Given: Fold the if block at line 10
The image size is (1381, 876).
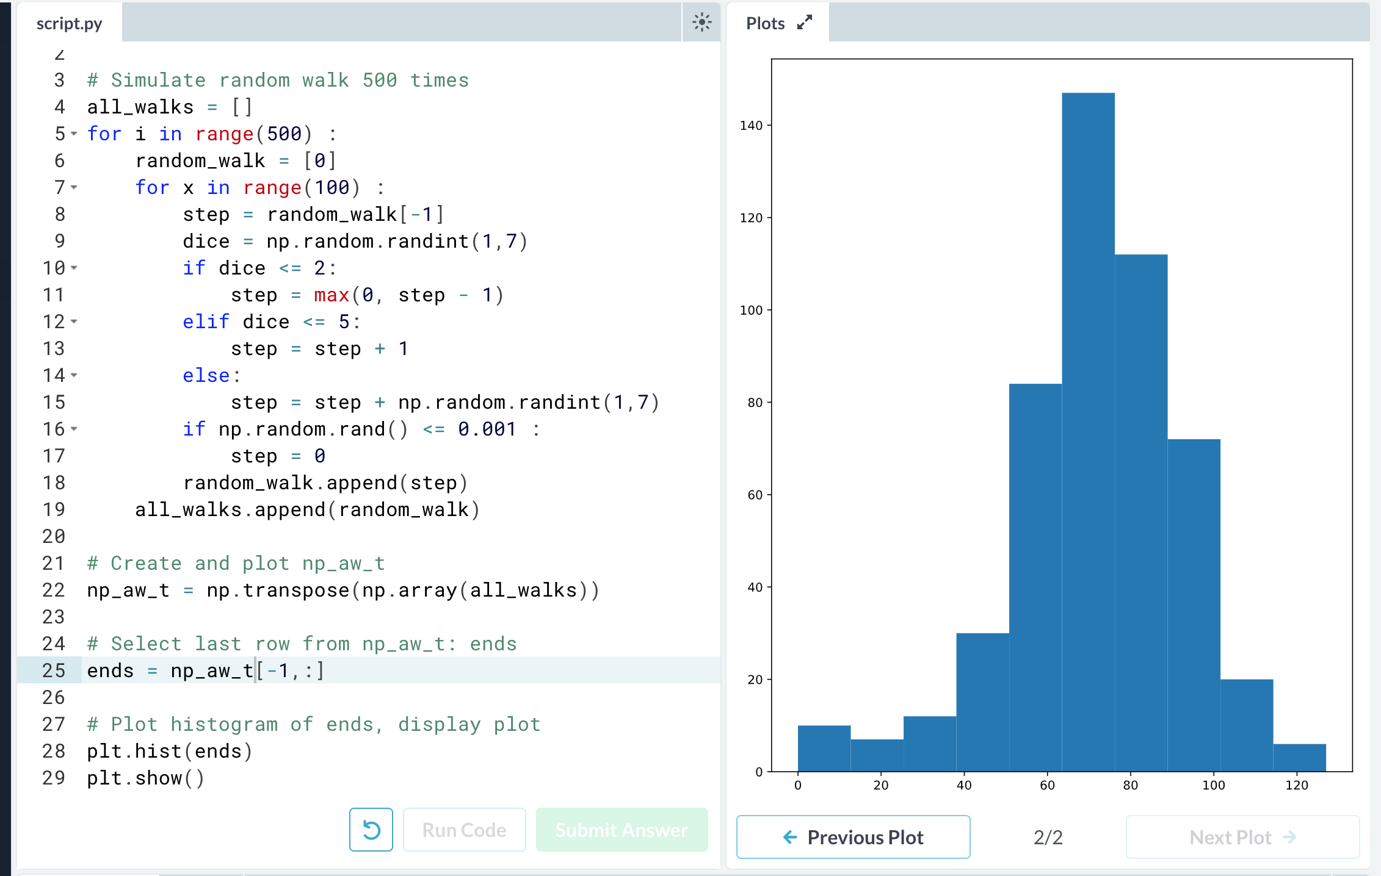Looking at the screenshot, I should coord(74,268).
